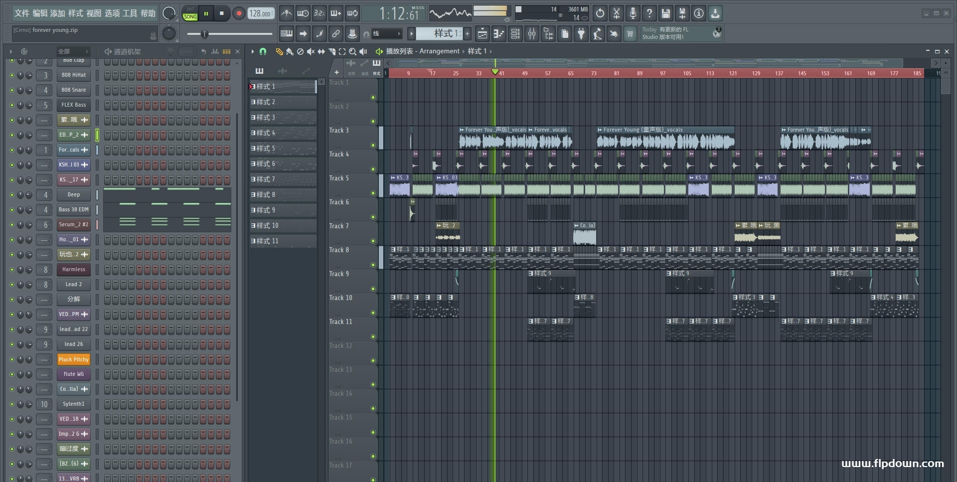Open the plugin picker plug icon
This screenshot has height=482, width=957.
pyautogui.click(x=581, y=34)
